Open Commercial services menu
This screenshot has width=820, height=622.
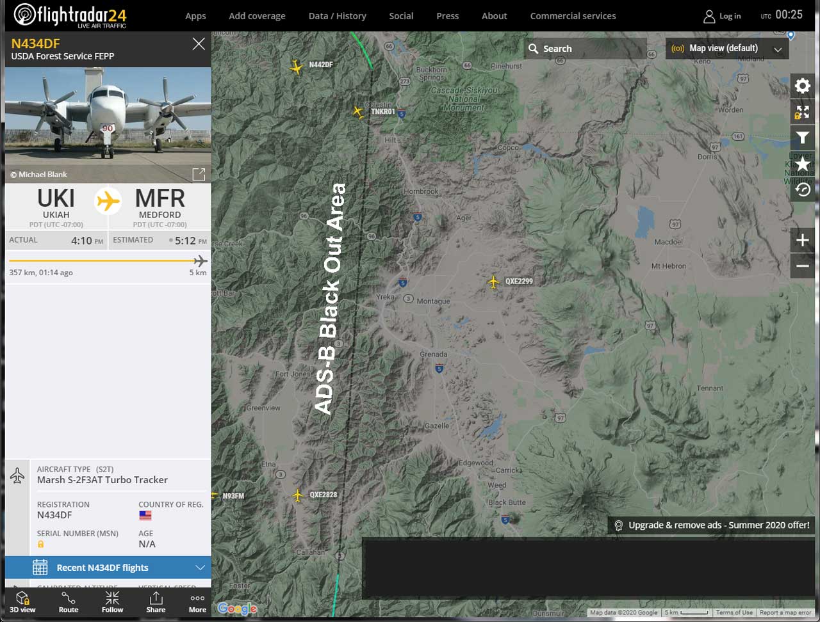[573, 16]
